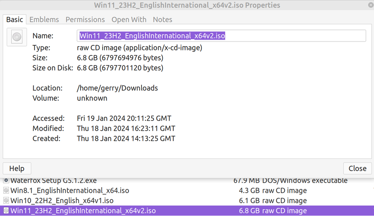Click the disc icon button beside Name
Image resolution: width=374 pixels, height=216 pixels.
click(x=17, y=37)
